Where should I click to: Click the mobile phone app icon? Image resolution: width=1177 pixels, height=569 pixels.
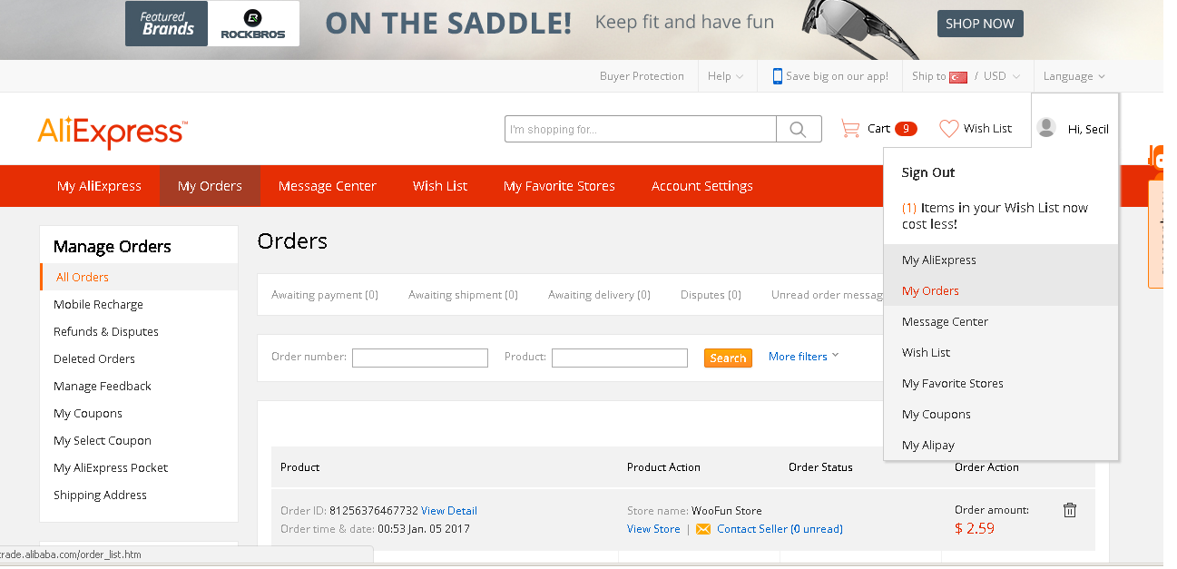coord(777,76)
